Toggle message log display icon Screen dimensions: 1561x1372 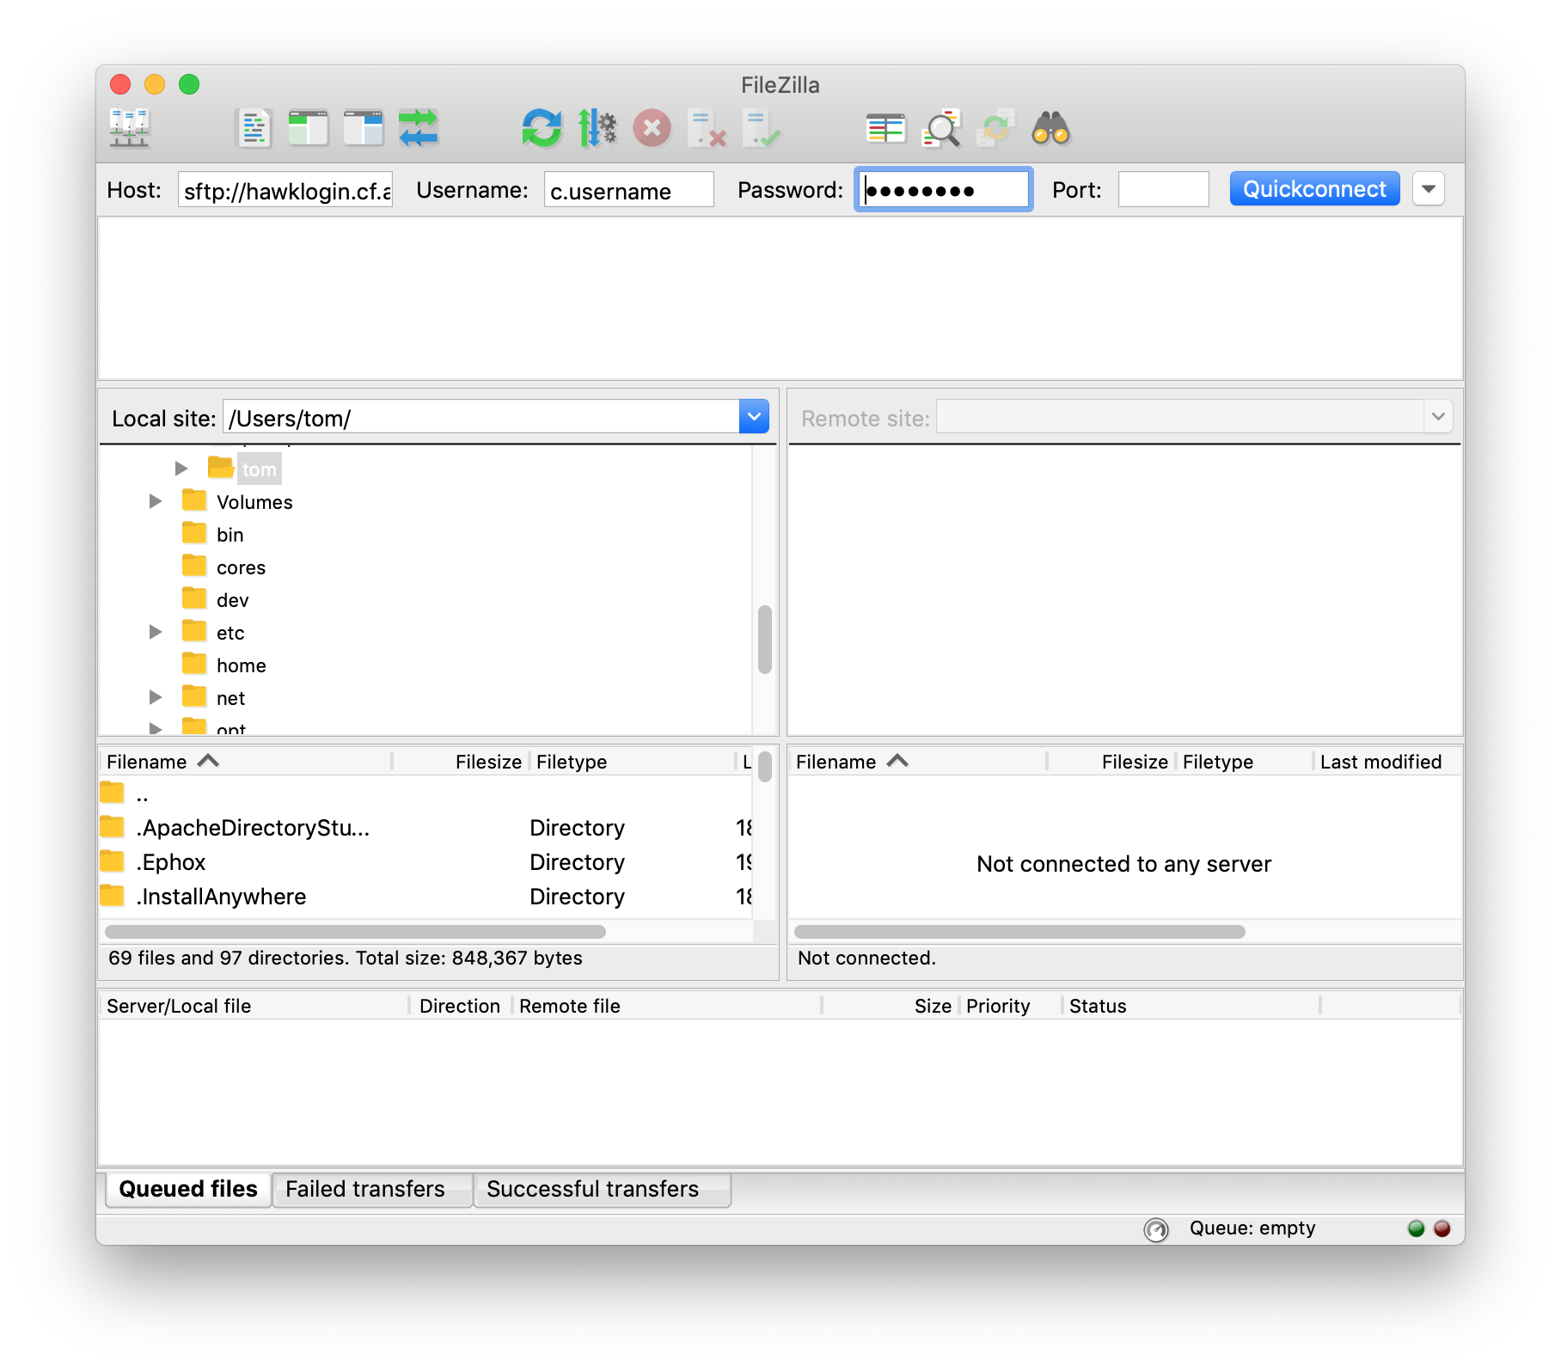coord(254,129)
